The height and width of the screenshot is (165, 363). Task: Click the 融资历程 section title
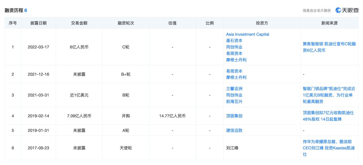[x=14, y=10]
